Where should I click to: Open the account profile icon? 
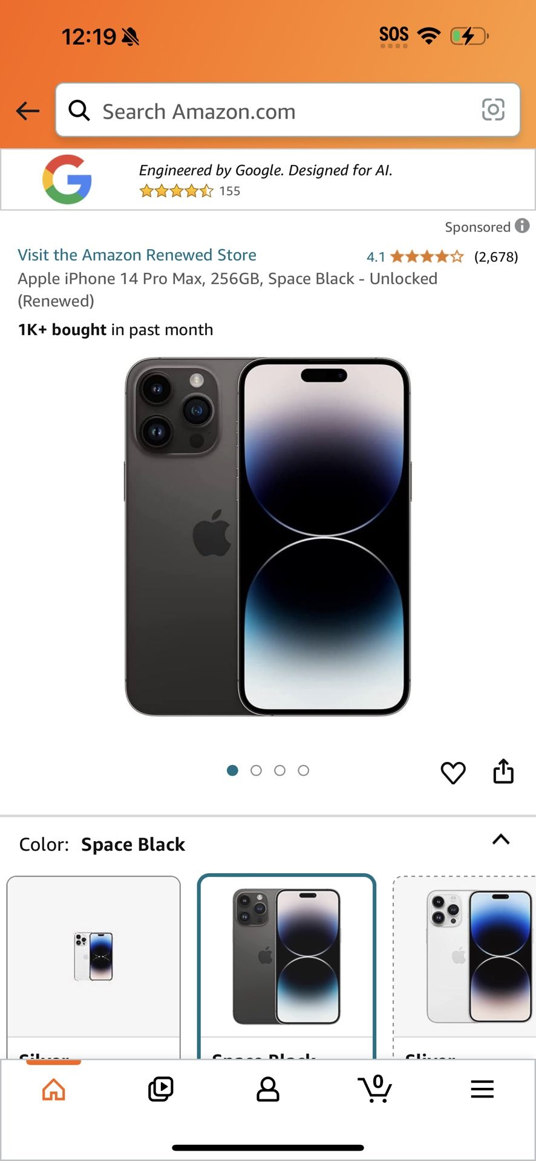click(x=268, y=1089)
